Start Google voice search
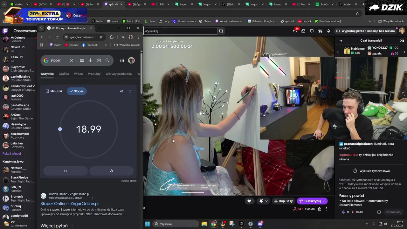 (91, 60)
